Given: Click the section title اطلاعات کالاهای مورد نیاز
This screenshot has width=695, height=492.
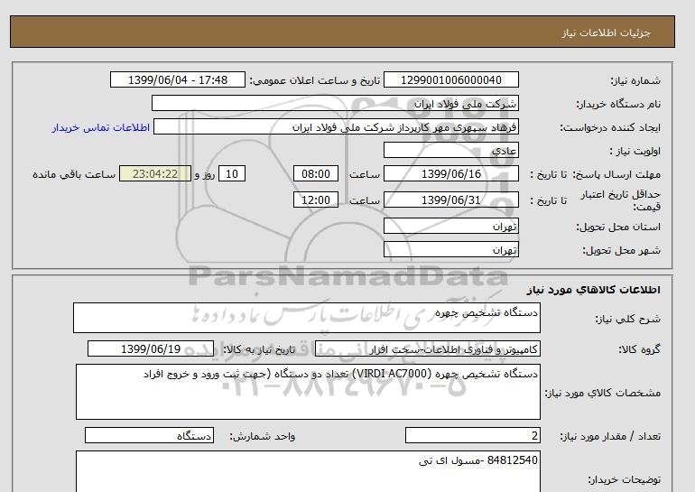Looking at the screenshot, I should [594, 290].
